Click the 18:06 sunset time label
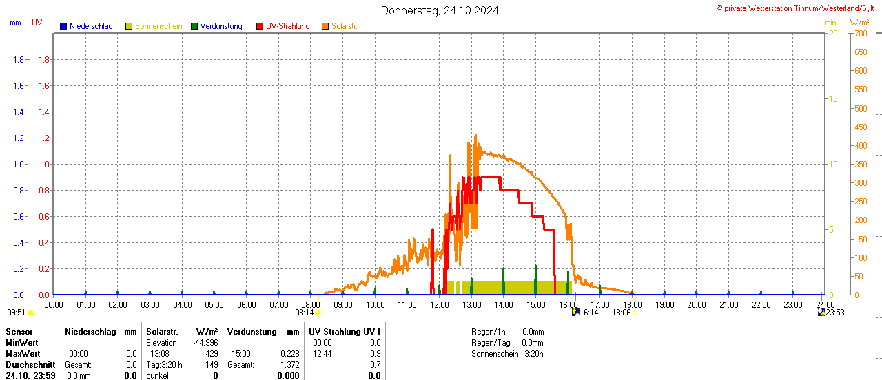The height and width of the screenshot is (380, 882). tap(622, 313)
